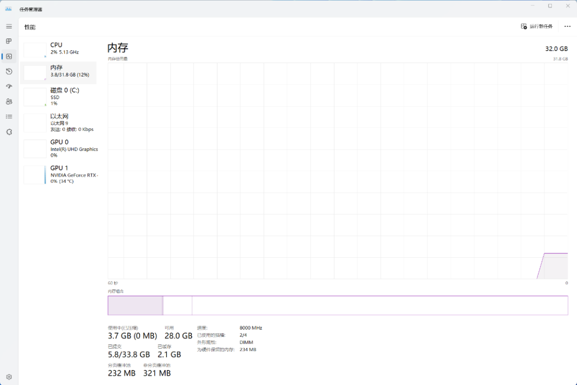Click the 性能 page heading
This screenshot has height=385, width=577.
click(30, 27)
